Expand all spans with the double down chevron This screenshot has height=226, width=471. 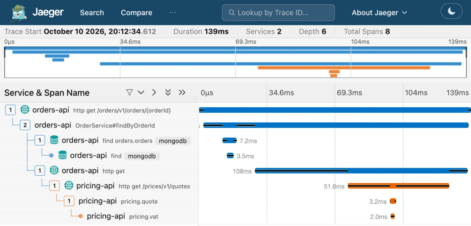[168, 92]
